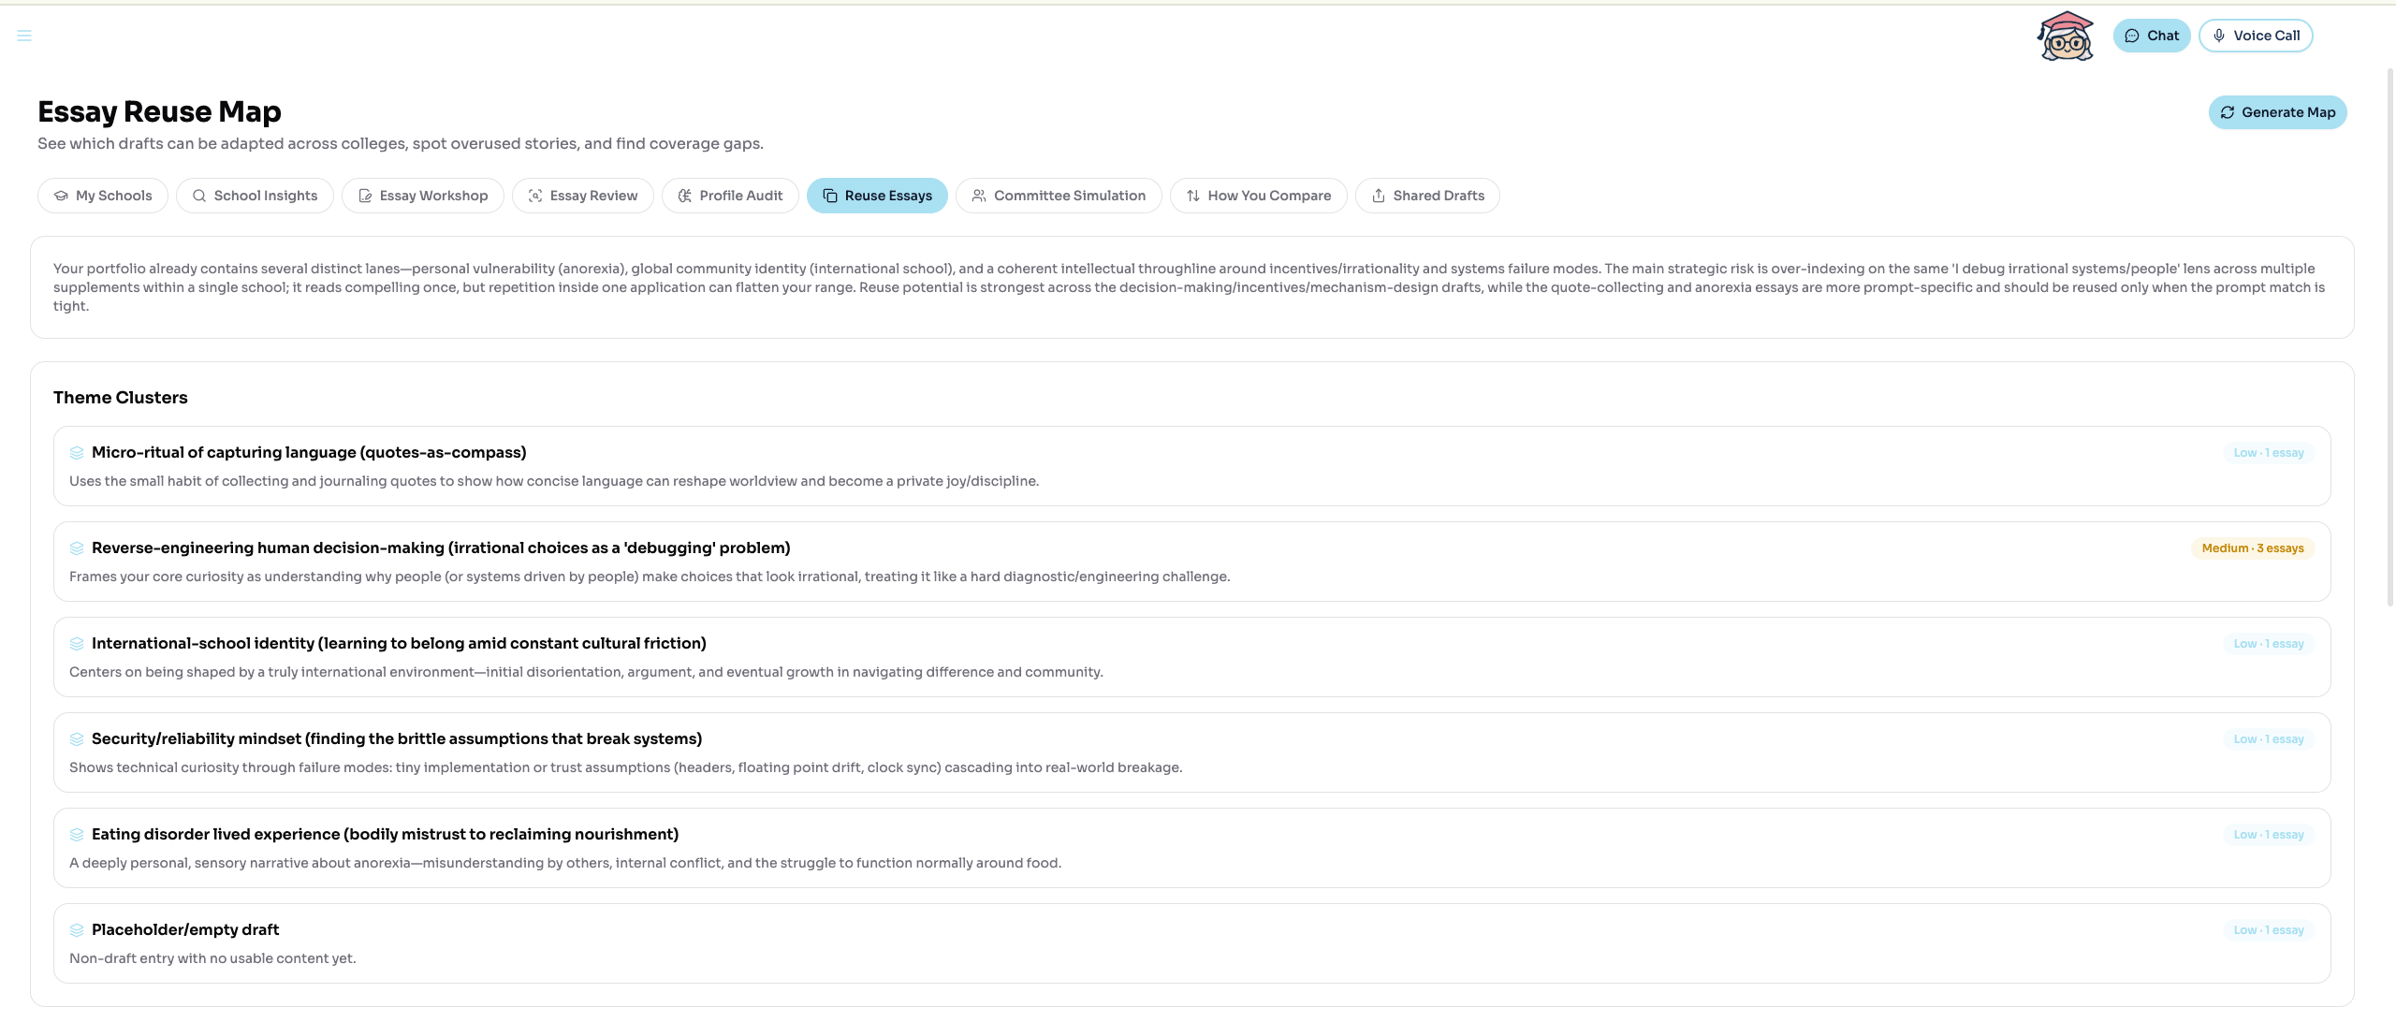Click the stack icon beside International-school identity
The height and width of the screenshot is (1022, 2396).
pos(77,644)
